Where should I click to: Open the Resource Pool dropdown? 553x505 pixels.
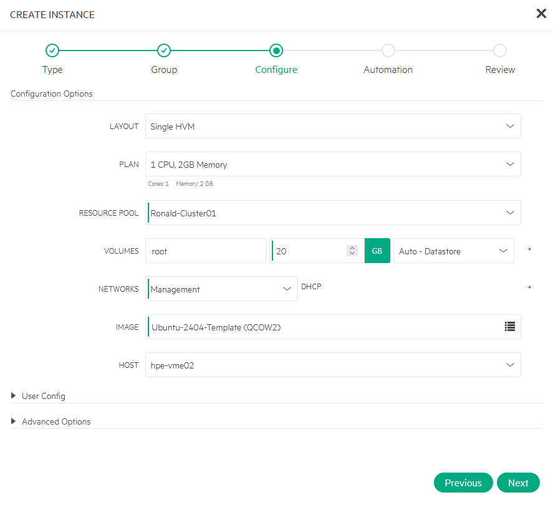[x=332, y=213]
